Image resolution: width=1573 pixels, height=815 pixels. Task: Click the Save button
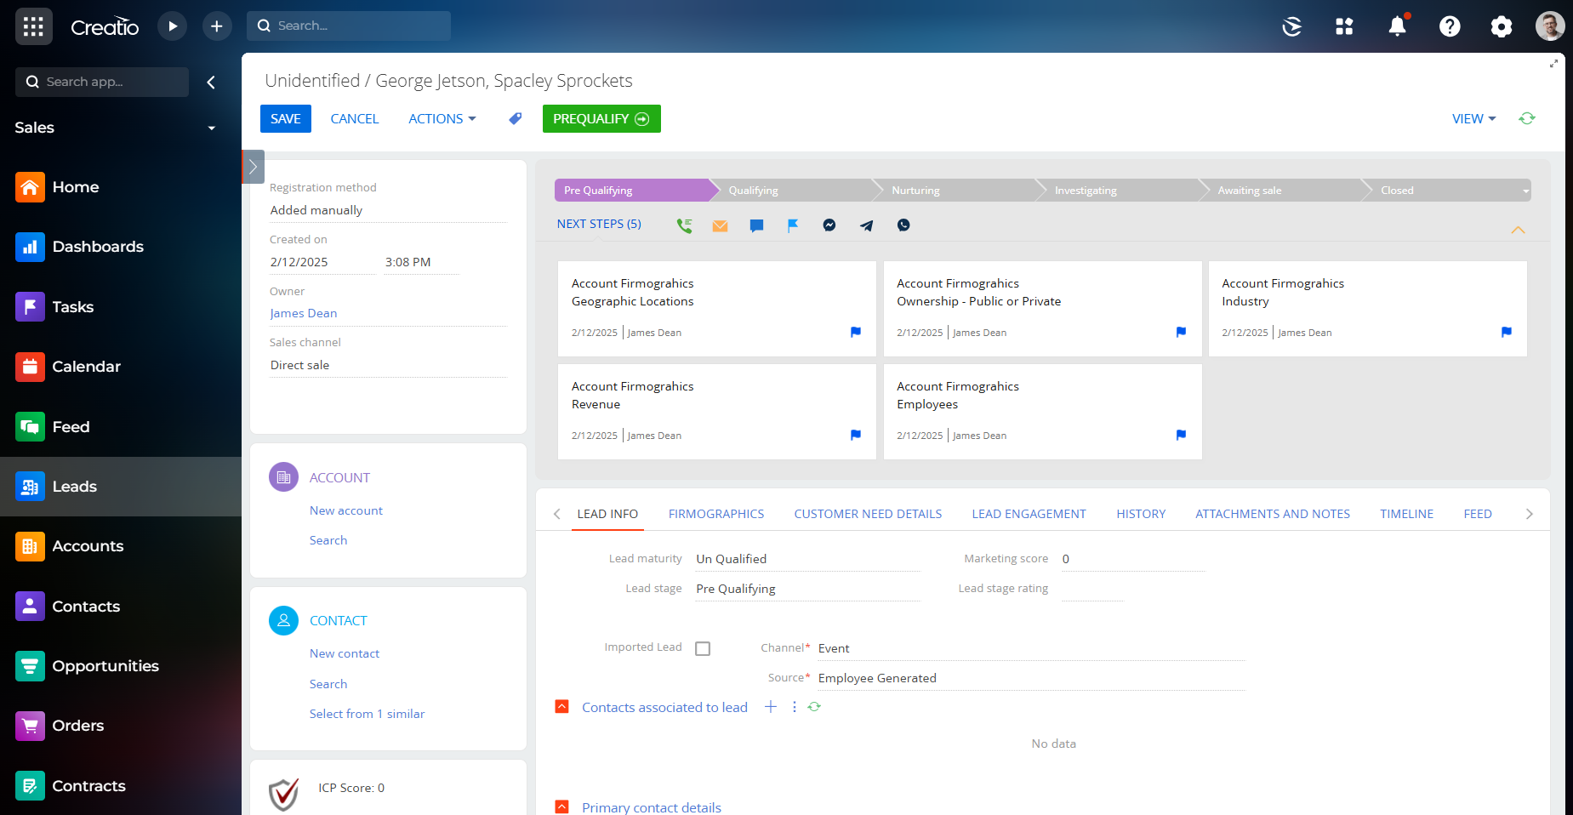pyautogui.click(x=286, y=119)
